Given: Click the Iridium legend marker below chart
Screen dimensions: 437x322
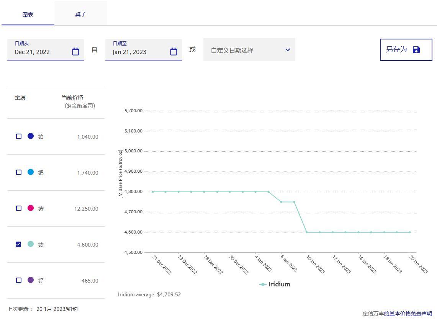Looking at the screenshot, I should pos(263,284).
